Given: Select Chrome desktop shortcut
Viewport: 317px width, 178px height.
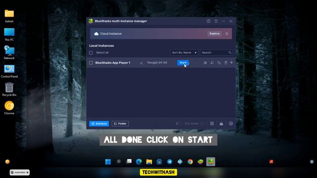Looking at the screenshot, I should pyautogui.click(x=9, y=108).
